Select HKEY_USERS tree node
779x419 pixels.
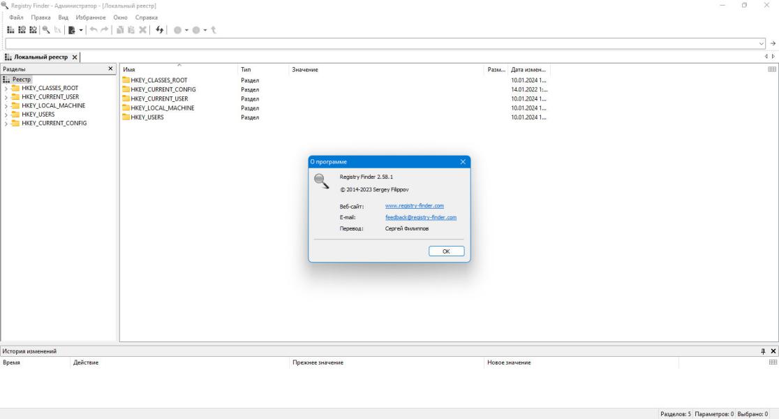pyautogui.click(x=38, y=115)
